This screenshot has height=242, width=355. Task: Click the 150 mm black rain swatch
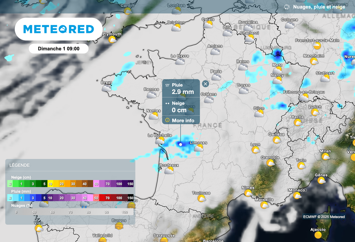130,198
